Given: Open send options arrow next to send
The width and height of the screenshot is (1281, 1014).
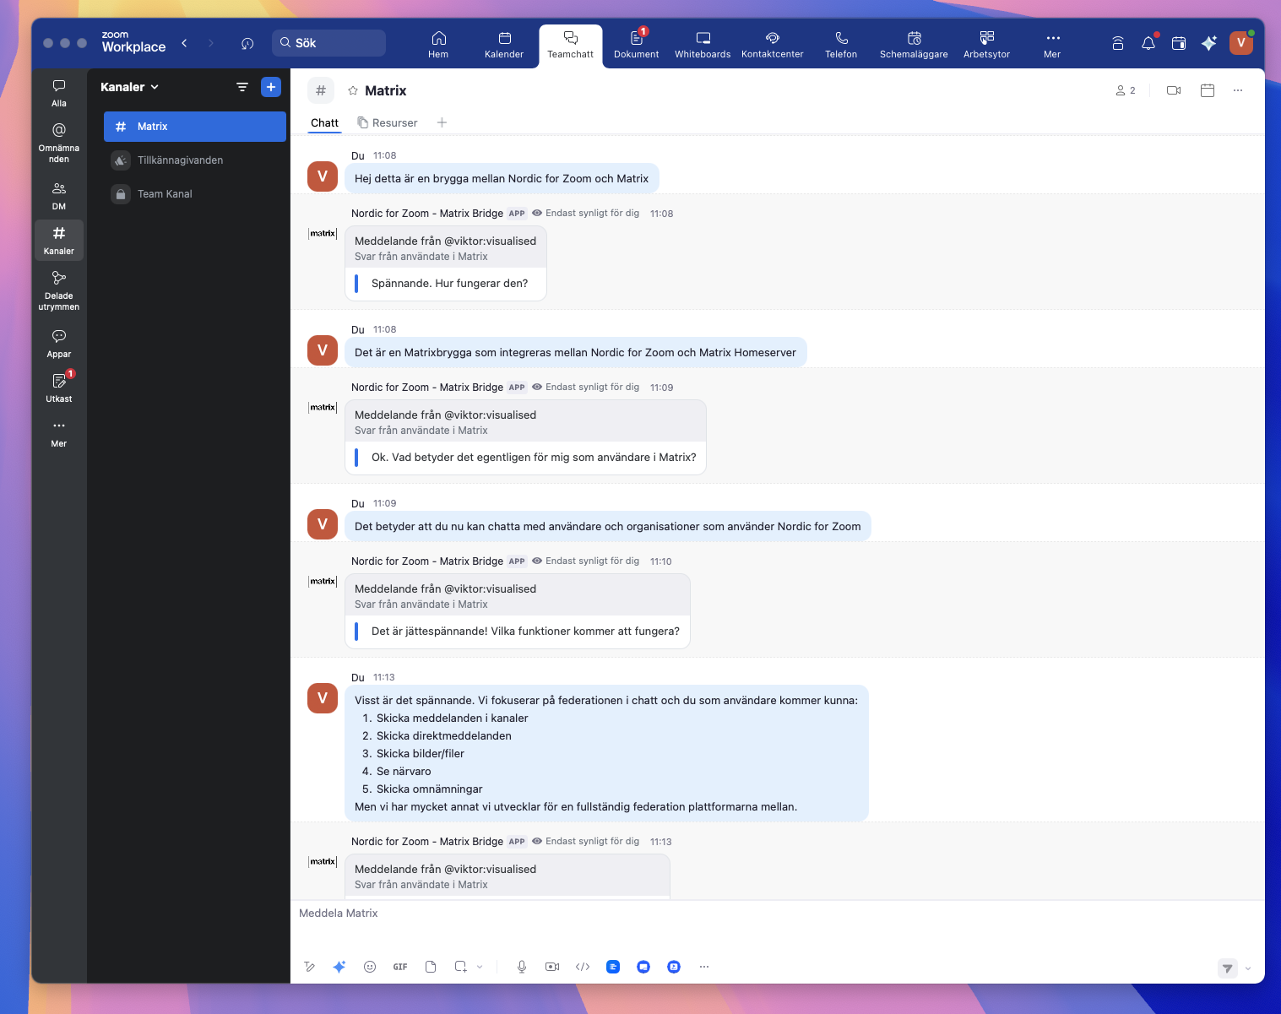Looking at the screenshot, I should 1248,968.
